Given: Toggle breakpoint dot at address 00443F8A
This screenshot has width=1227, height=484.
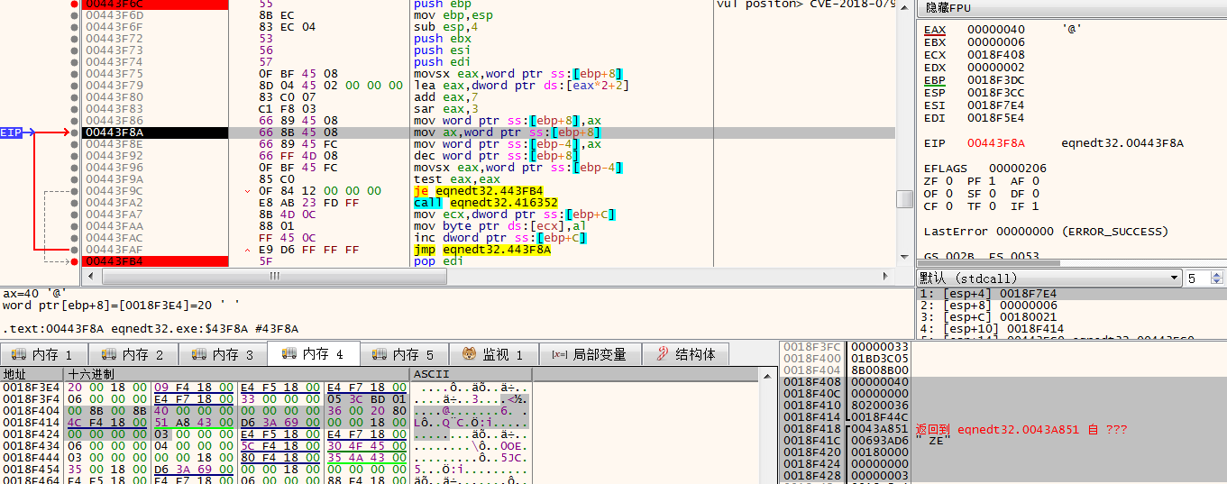Looking at the screenshot, I should [x=73, y=132].
